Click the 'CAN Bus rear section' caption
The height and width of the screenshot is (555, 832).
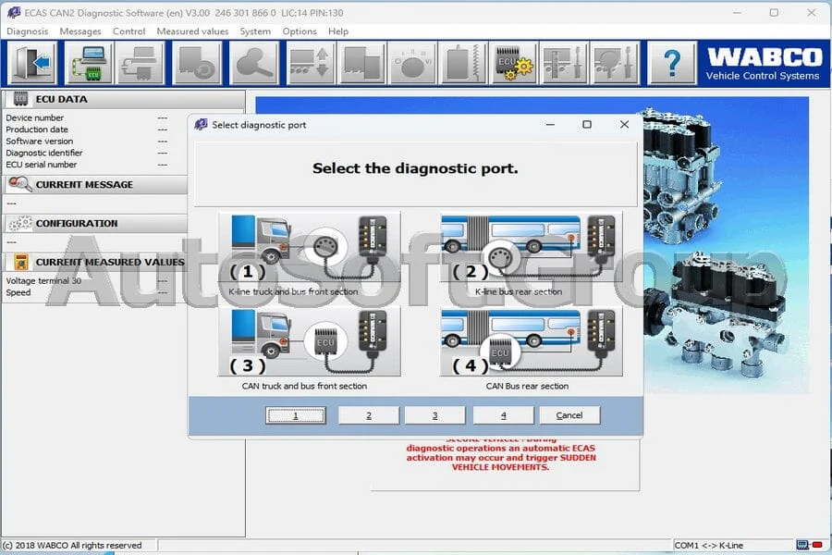tap(527, 386)
